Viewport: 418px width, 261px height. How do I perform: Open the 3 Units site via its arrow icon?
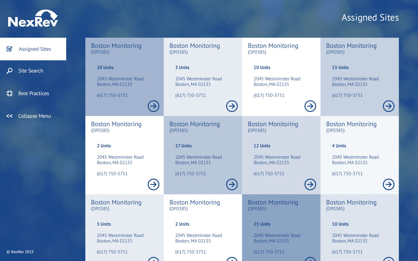(232, 106)
